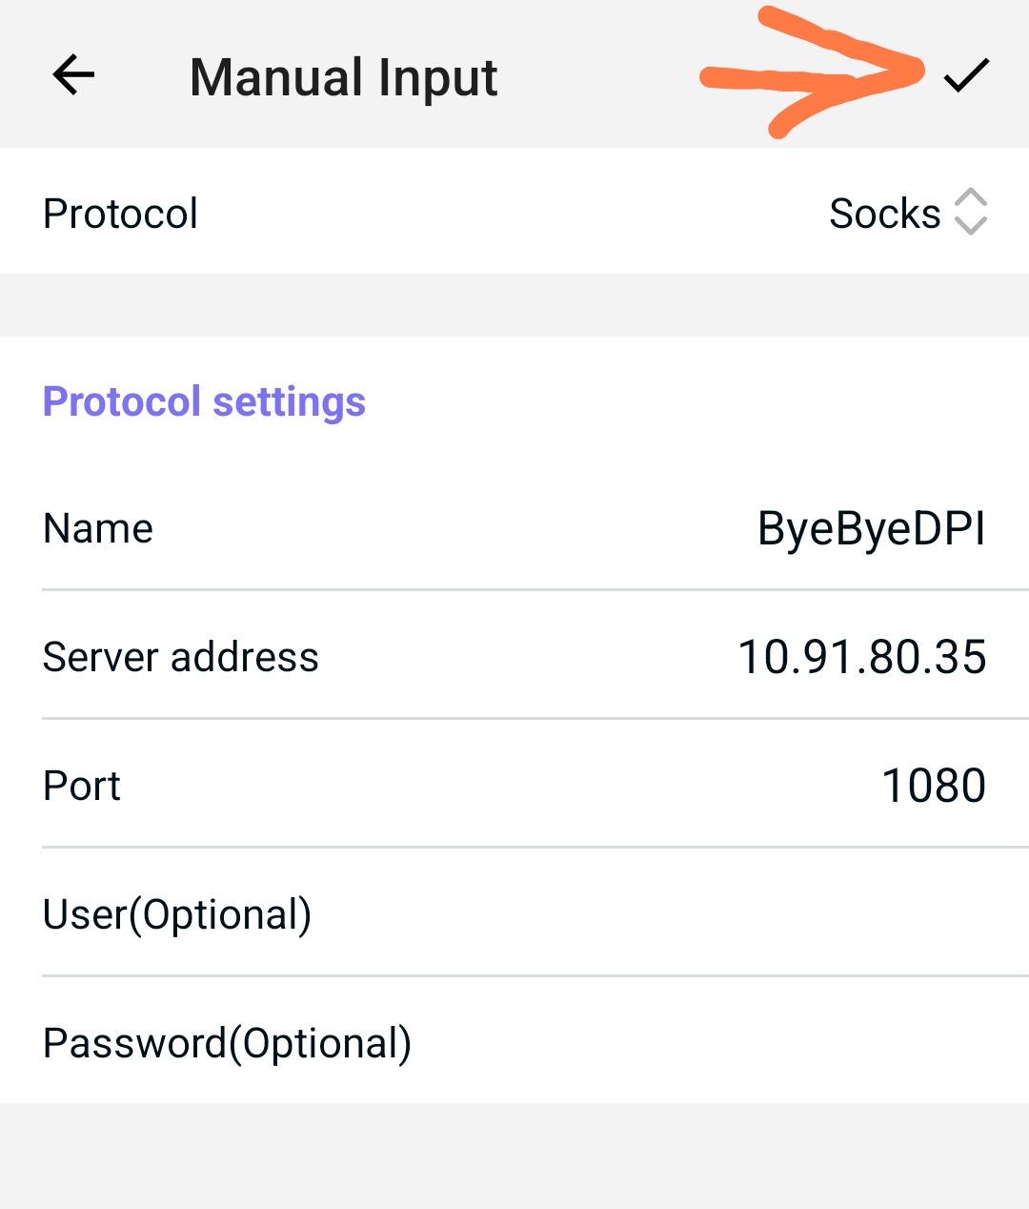Tap the empty gray area below Password

(514, 1156)
